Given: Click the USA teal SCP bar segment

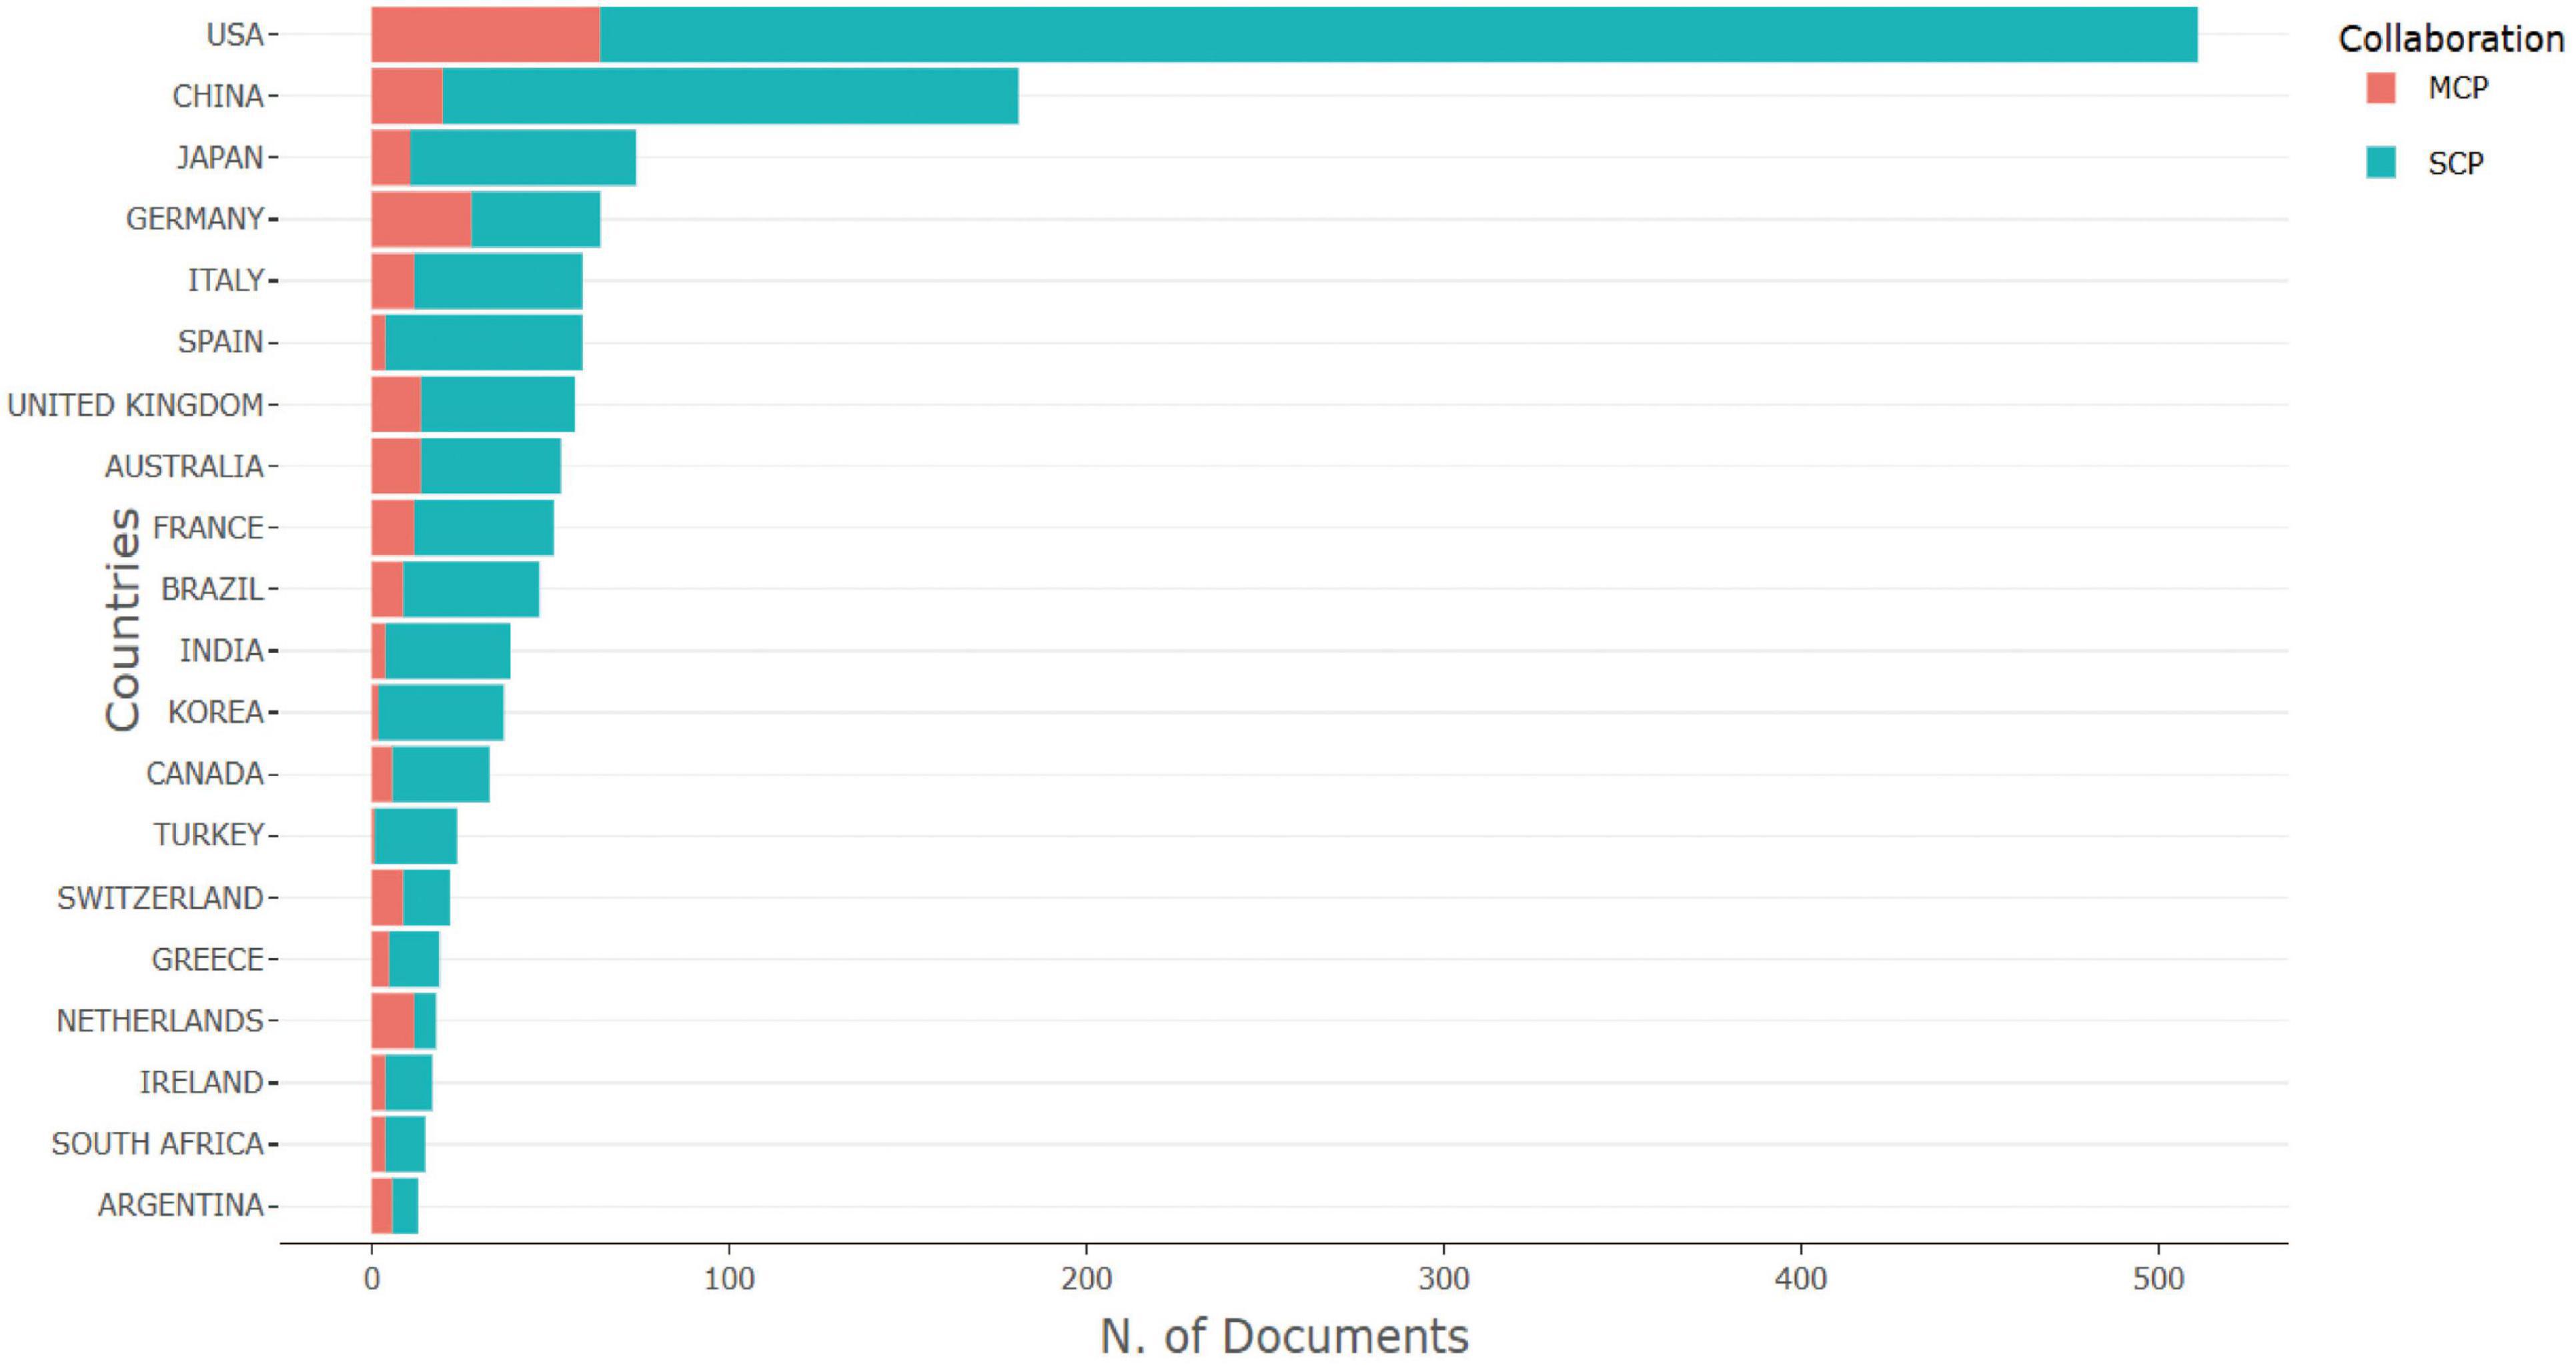Looking at the screenshot, I should pyautogui.click(x=1399, y=35).
